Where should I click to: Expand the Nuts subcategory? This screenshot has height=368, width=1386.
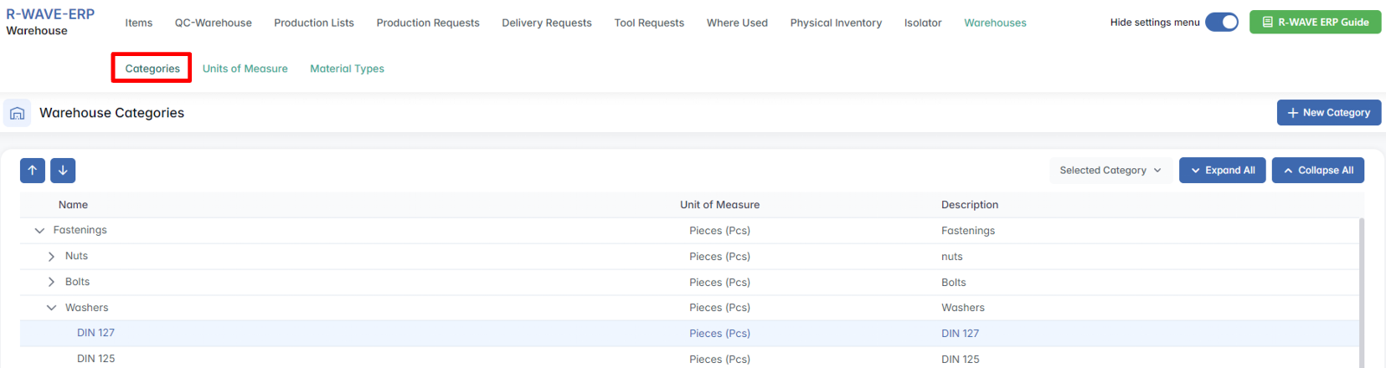[52, 257]
